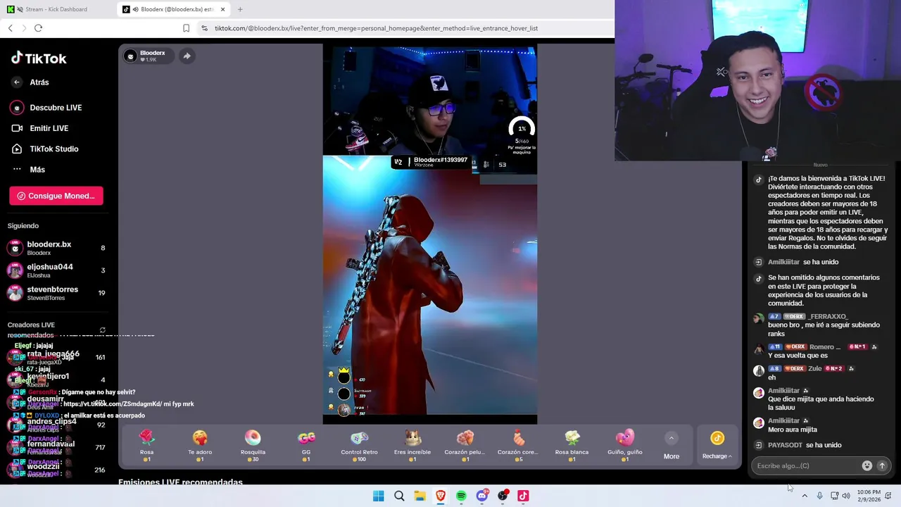901x507 pixels.
Task: Open blooderx.bx in Siguiendo list
Action: pos(56,248)
